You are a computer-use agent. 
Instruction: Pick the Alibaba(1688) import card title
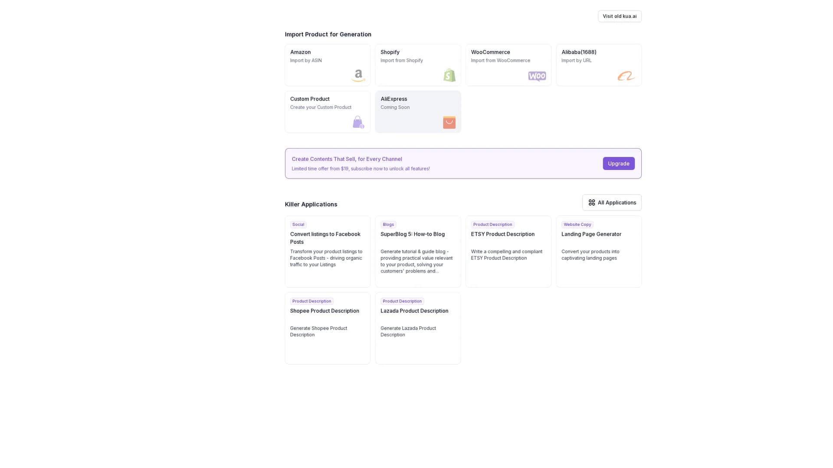click(579, 52)
